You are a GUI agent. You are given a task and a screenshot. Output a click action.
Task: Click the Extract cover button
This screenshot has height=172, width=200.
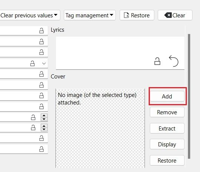point(167,128)
